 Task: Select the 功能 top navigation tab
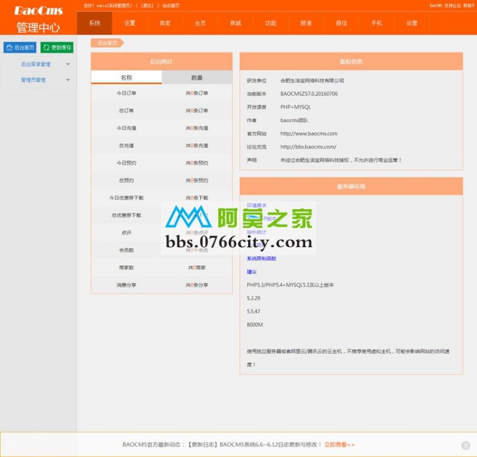point(271,23)
